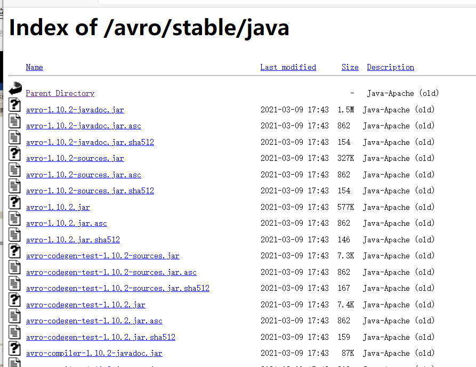Click the unknown-file icon for avro-1.10.2-sources.jar
This screenshot has height=367, width=476.
click(14, 153)
